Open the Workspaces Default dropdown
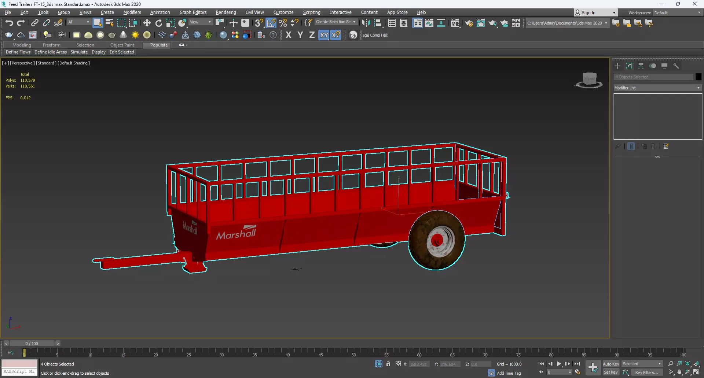This screenshot has width=704, height=378. tap(677, 13)
